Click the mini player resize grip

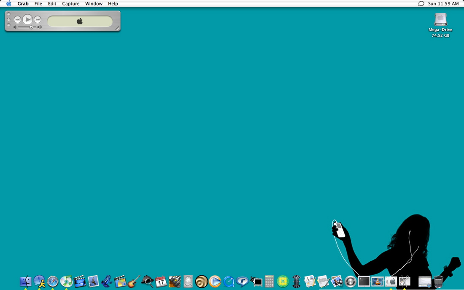(x=118, y=28)
